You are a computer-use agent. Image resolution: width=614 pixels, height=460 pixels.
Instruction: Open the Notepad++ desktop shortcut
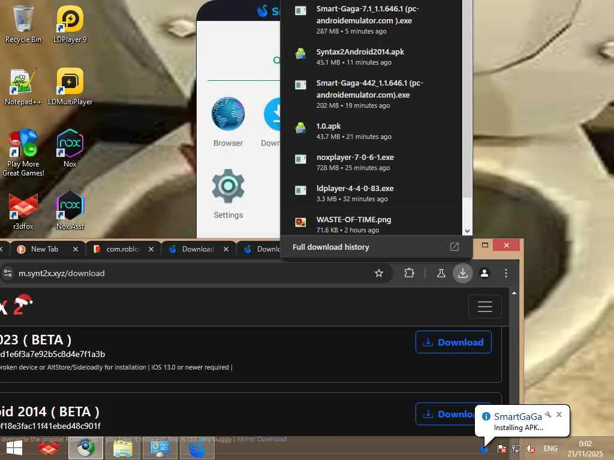23,87
